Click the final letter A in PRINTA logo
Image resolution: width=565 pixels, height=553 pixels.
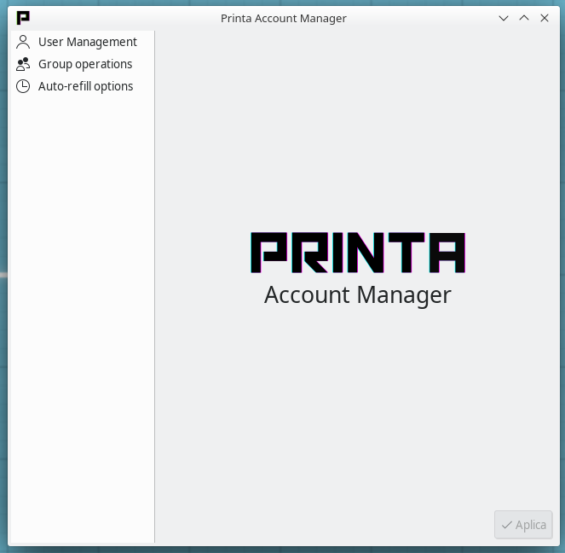click(446, 253)
